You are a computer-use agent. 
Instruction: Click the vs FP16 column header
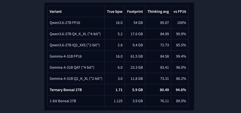click(x=180, y=11)
